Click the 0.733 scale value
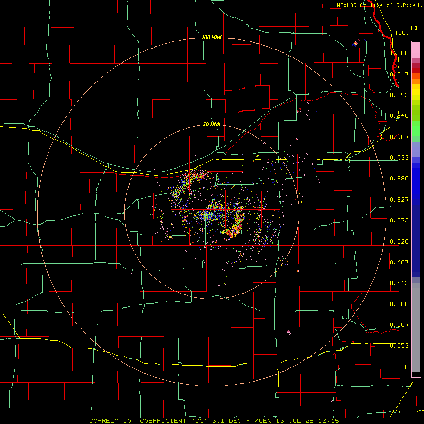The height and width of the screenshot is (424, 424). pyautogui.click(x=399, y=158)
